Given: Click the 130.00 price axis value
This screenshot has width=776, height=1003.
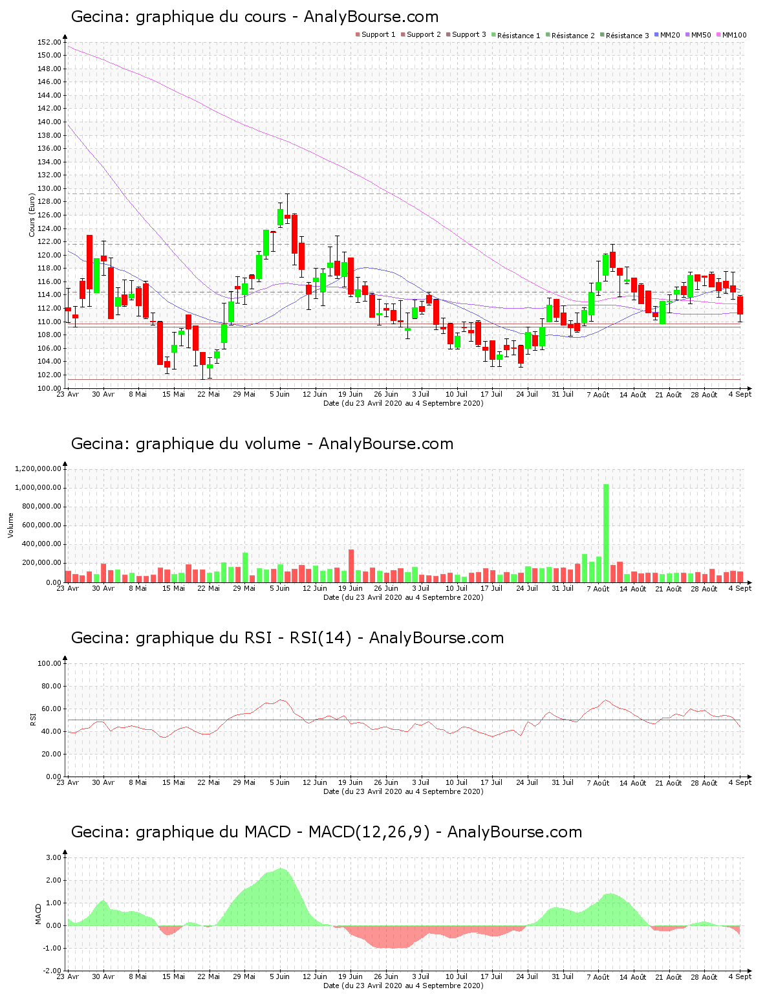Looking at the screenshot, I should [50, 189].
